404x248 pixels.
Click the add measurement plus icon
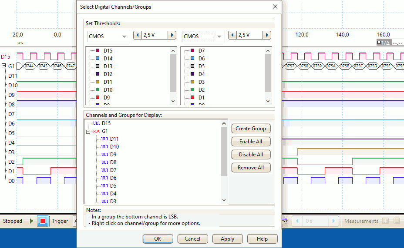[385, 221]
